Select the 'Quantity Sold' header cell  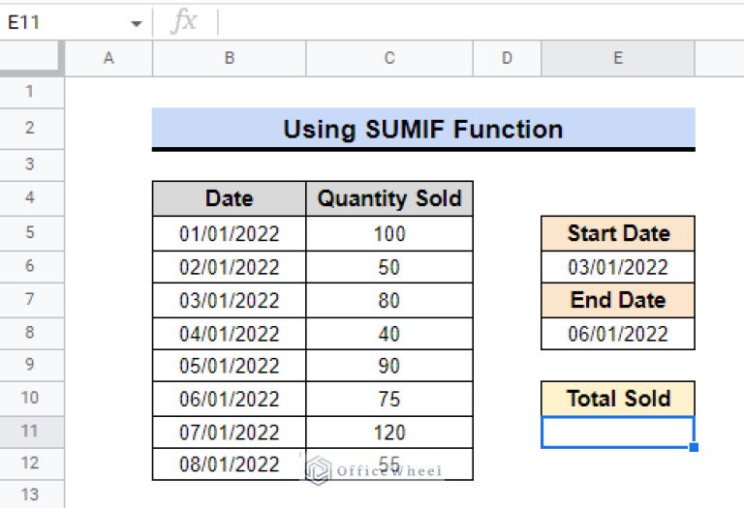click(389, 198)
